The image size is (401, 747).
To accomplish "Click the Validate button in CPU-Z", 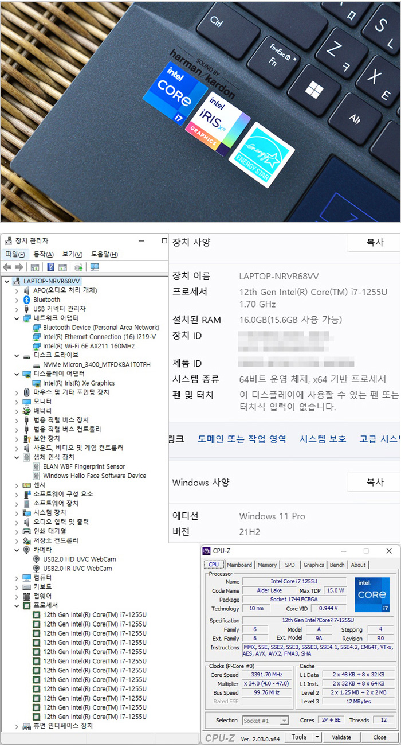I will pos(341,737).
